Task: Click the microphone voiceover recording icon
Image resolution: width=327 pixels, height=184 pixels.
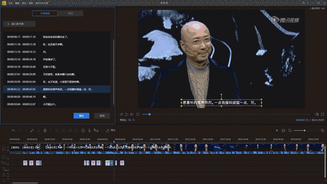Action: click(x=90, y=131)
